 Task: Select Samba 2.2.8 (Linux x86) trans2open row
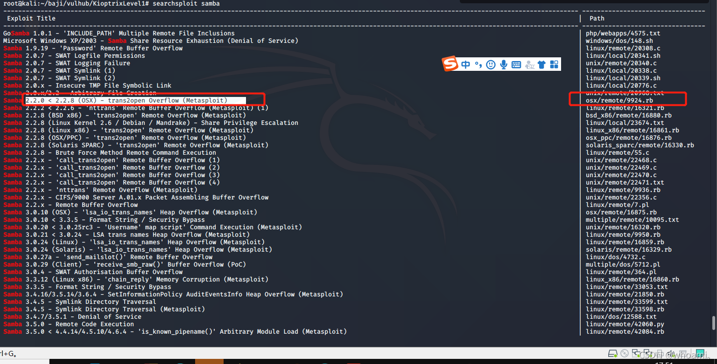coord(128,130)
